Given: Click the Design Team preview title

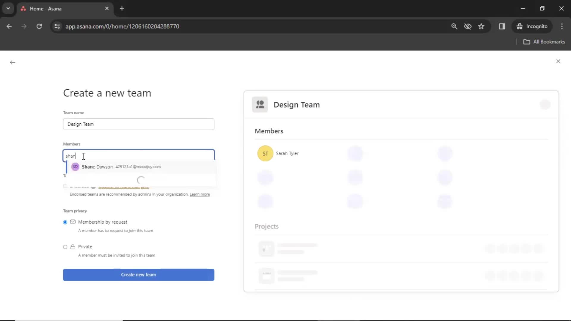Looking at the screenshot, I should tap(297, 105).
